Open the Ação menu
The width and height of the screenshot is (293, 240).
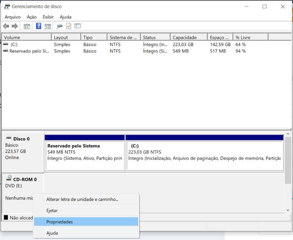pos(32,17)
